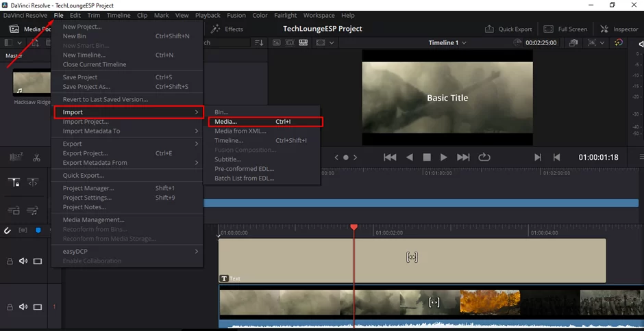Click the transform overlay tool icon
Screen dimensions: 644x331
pos(592,42)
